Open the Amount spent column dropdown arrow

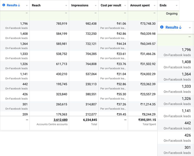154,6
